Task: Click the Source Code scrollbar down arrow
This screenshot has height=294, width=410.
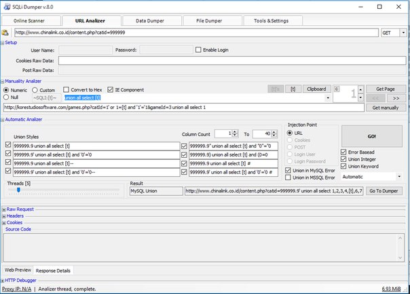Action: [400, 257]
